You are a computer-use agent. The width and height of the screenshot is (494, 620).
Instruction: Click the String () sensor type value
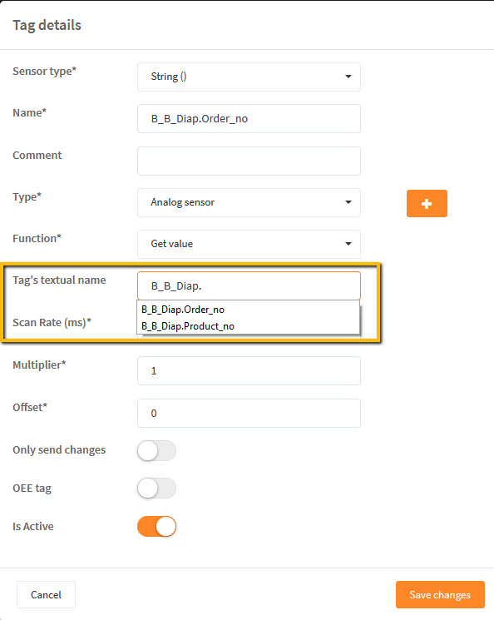tap(169, 77)
